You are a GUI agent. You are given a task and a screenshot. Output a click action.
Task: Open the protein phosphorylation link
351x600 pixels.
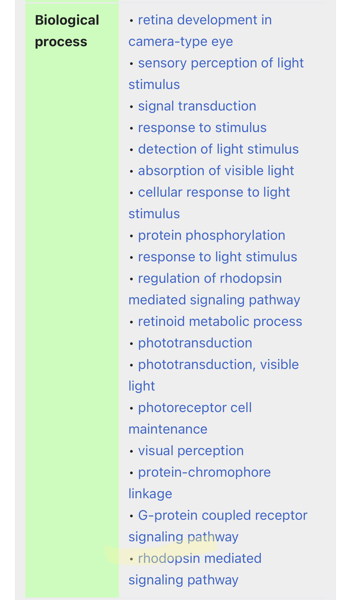pyautogui.click(x=212, y=235)
